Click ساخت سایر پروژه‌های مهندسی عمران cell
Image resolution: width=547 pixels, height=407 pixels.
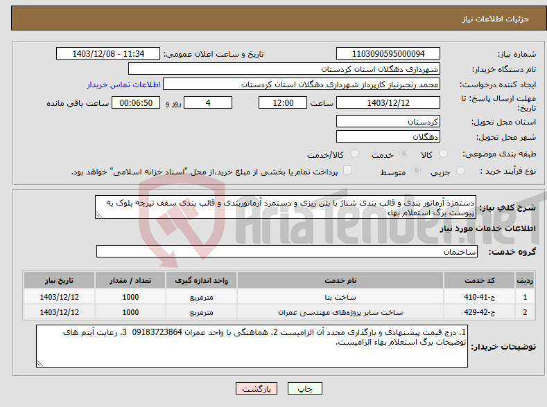(x=340, y=312)
